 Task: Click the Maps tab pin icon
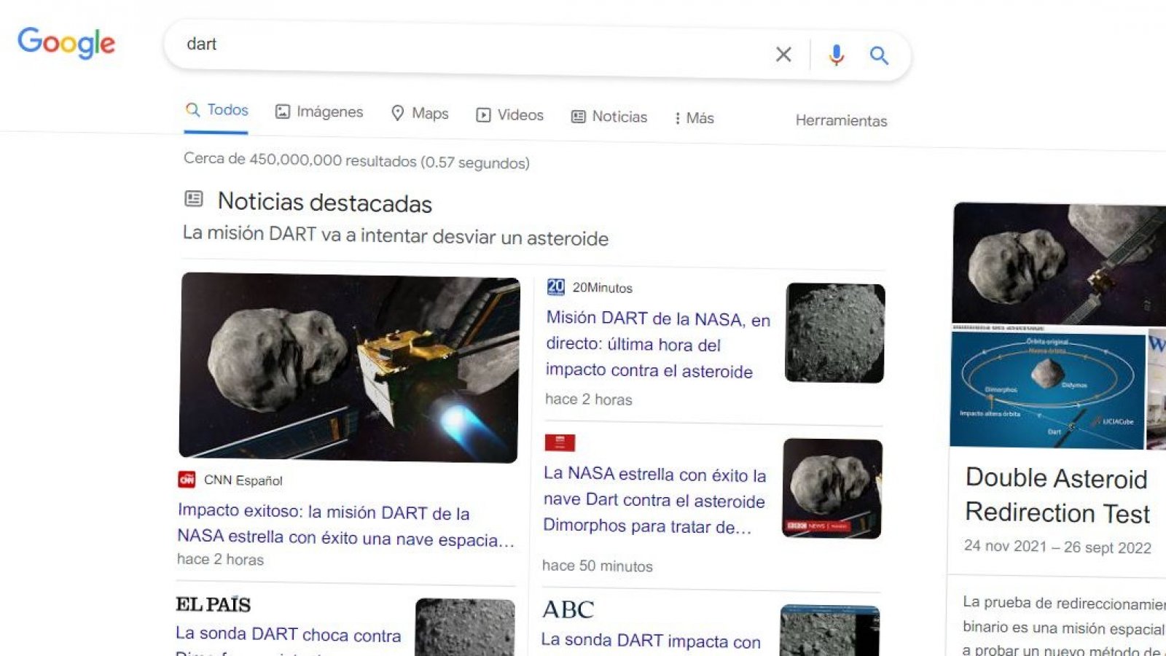398,113
